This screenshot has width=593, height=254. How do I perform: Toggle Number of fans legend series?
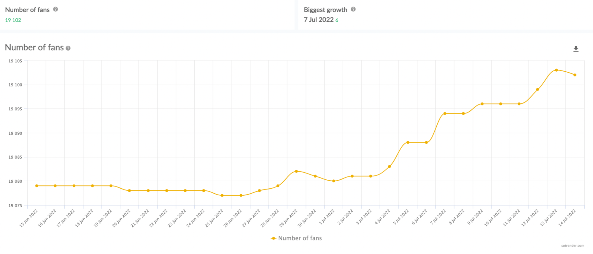296,238
